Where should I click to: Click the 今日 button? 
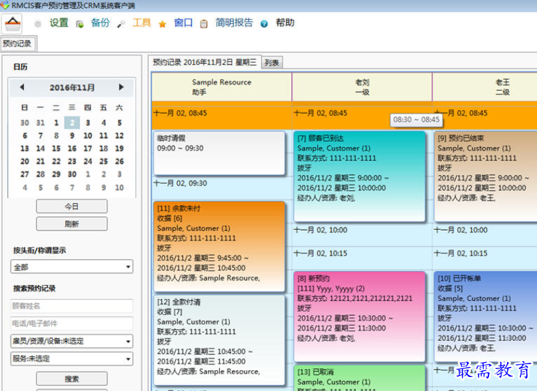71,206
